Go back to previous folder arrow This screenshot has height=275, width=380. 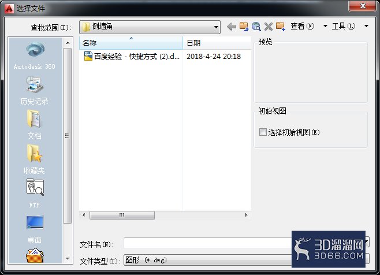[x=232, y=27]
